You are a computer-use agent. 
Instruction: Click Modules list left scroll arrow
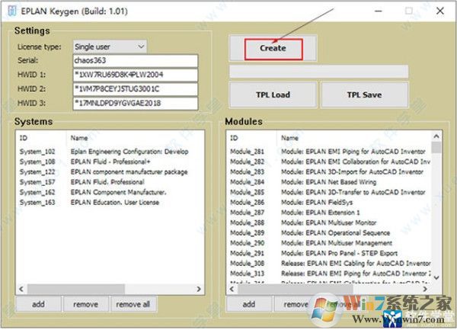coord(232,289)
